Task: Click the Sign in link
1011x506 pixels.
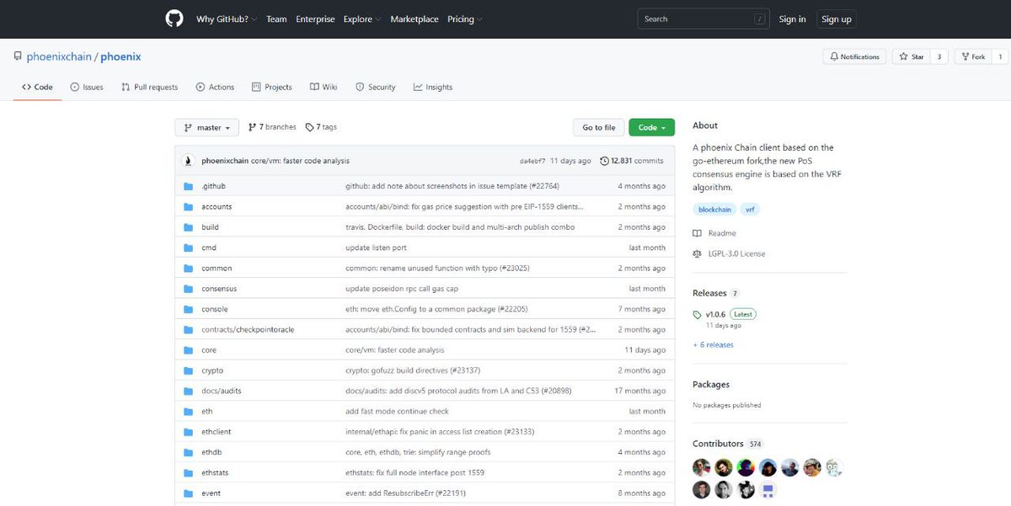Action: pyautogui.click(x=792, y=19)
